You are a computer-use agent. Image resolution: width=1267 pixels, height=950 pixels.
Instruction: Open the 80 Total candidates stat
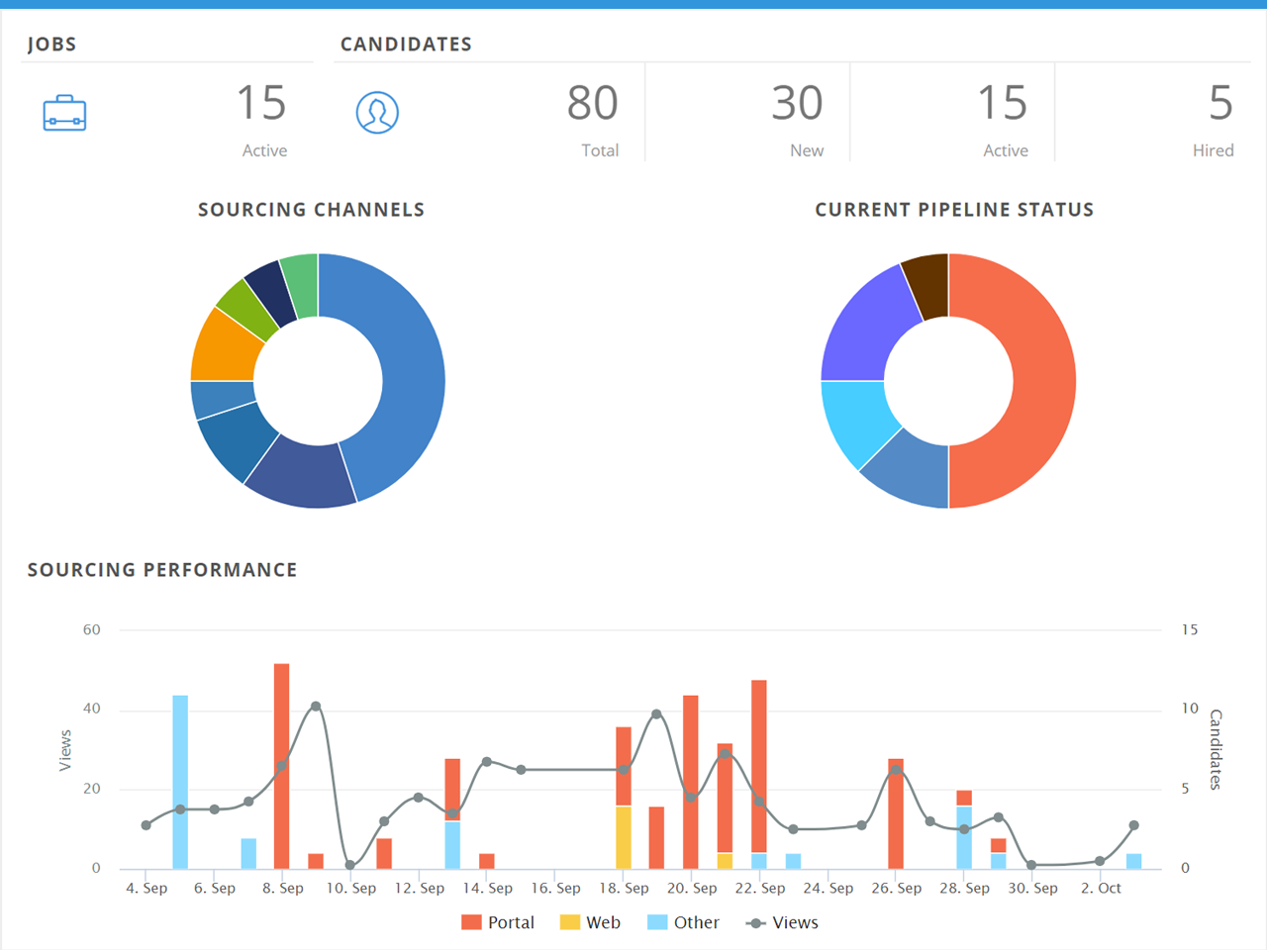pos(592,104)
